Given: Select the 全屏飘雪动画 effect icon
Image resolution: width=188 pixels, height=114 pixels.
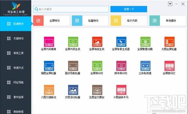Looking at the screenshot, I should pos(145,42).
